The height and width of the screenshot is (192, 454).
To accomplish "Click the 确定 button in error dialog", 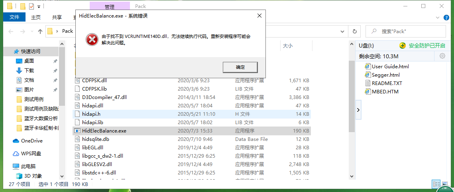I will click(240, 67).
